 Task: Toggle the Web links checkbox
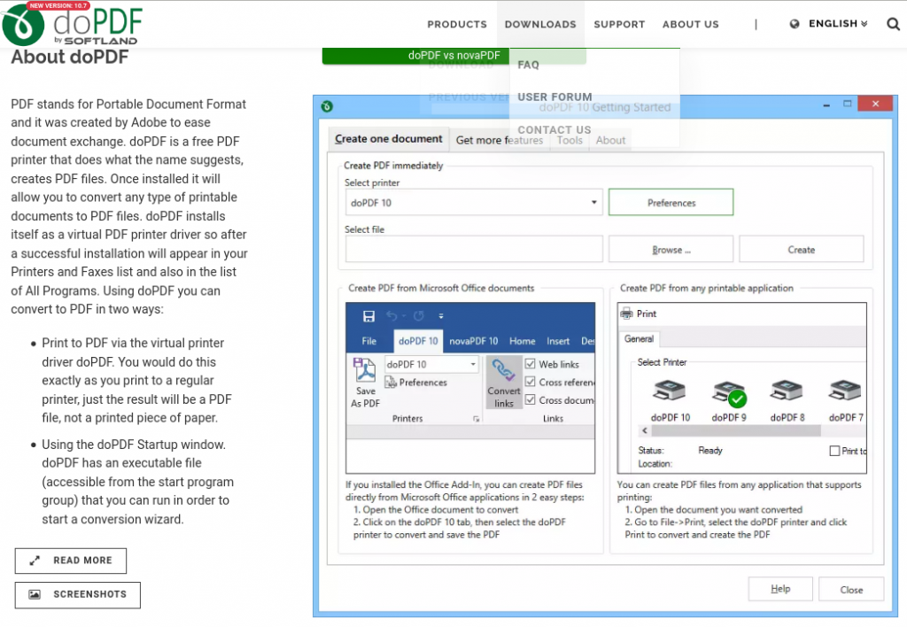(x=531, y=364)
